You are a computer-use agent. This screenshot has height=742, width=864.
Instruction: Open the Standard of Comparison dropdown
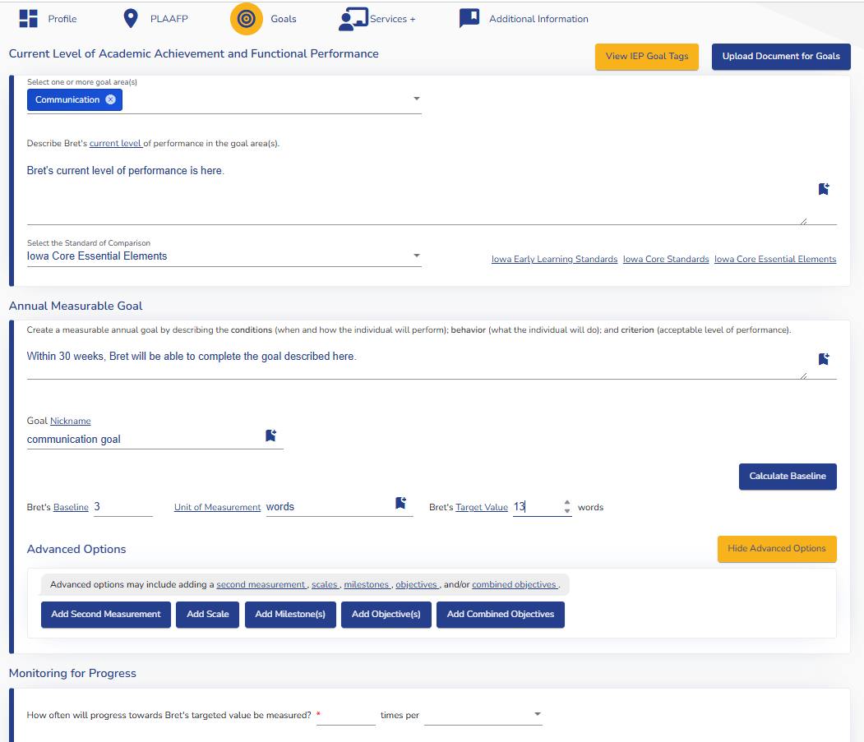[x=416, y=256]
